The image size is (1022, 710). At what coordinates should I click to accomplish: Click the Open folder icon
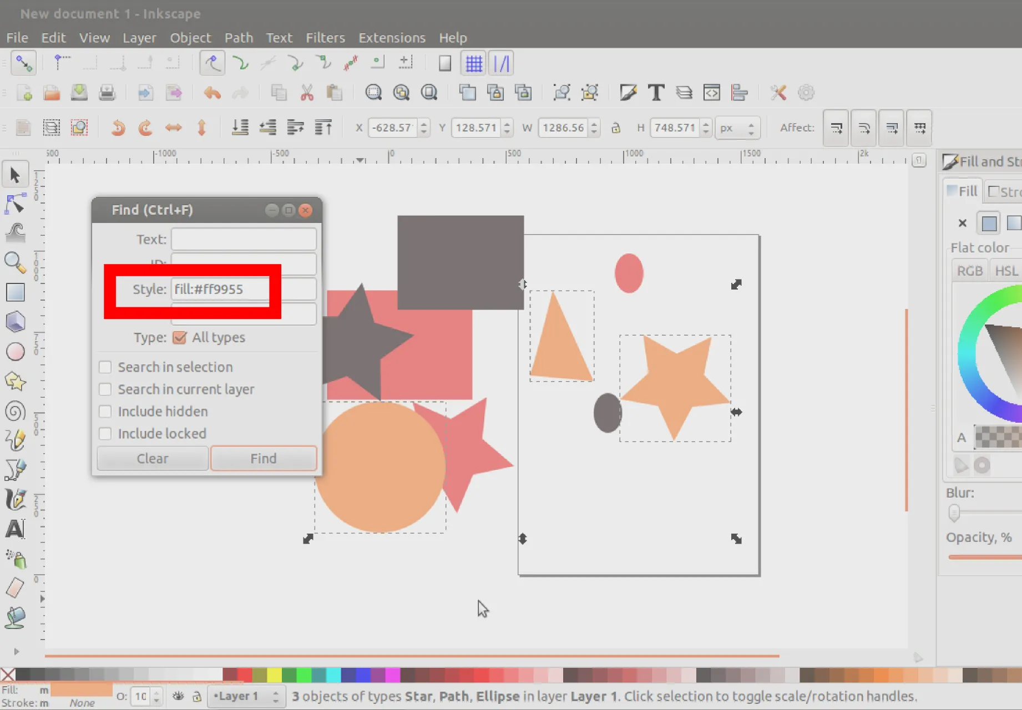point(52,93)
